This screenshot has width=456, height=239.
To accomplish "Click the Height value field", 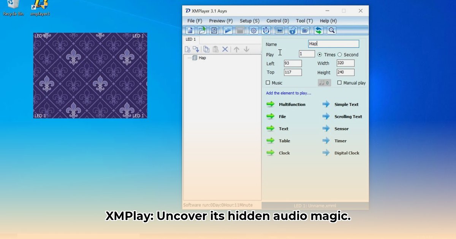I will pos(345,72).
